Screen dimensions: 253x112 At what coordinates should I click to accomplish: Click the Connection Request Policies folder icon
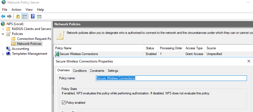(x=14, y=39)
